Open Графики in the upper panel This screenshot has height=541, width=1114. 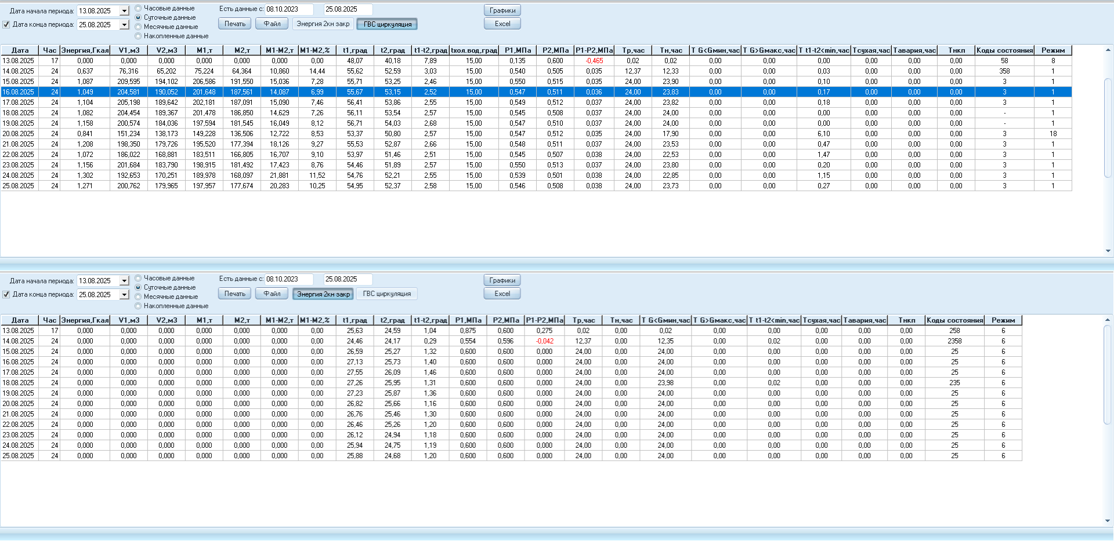coord(502,10)
